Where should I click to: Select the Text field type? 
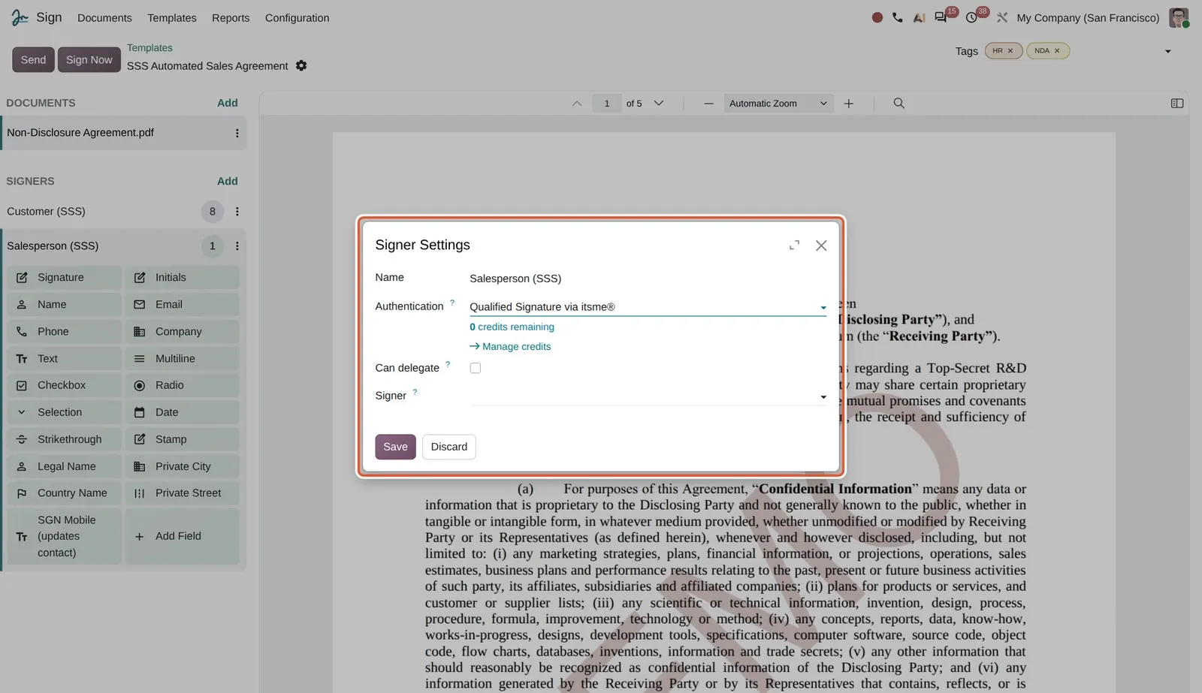64,359
